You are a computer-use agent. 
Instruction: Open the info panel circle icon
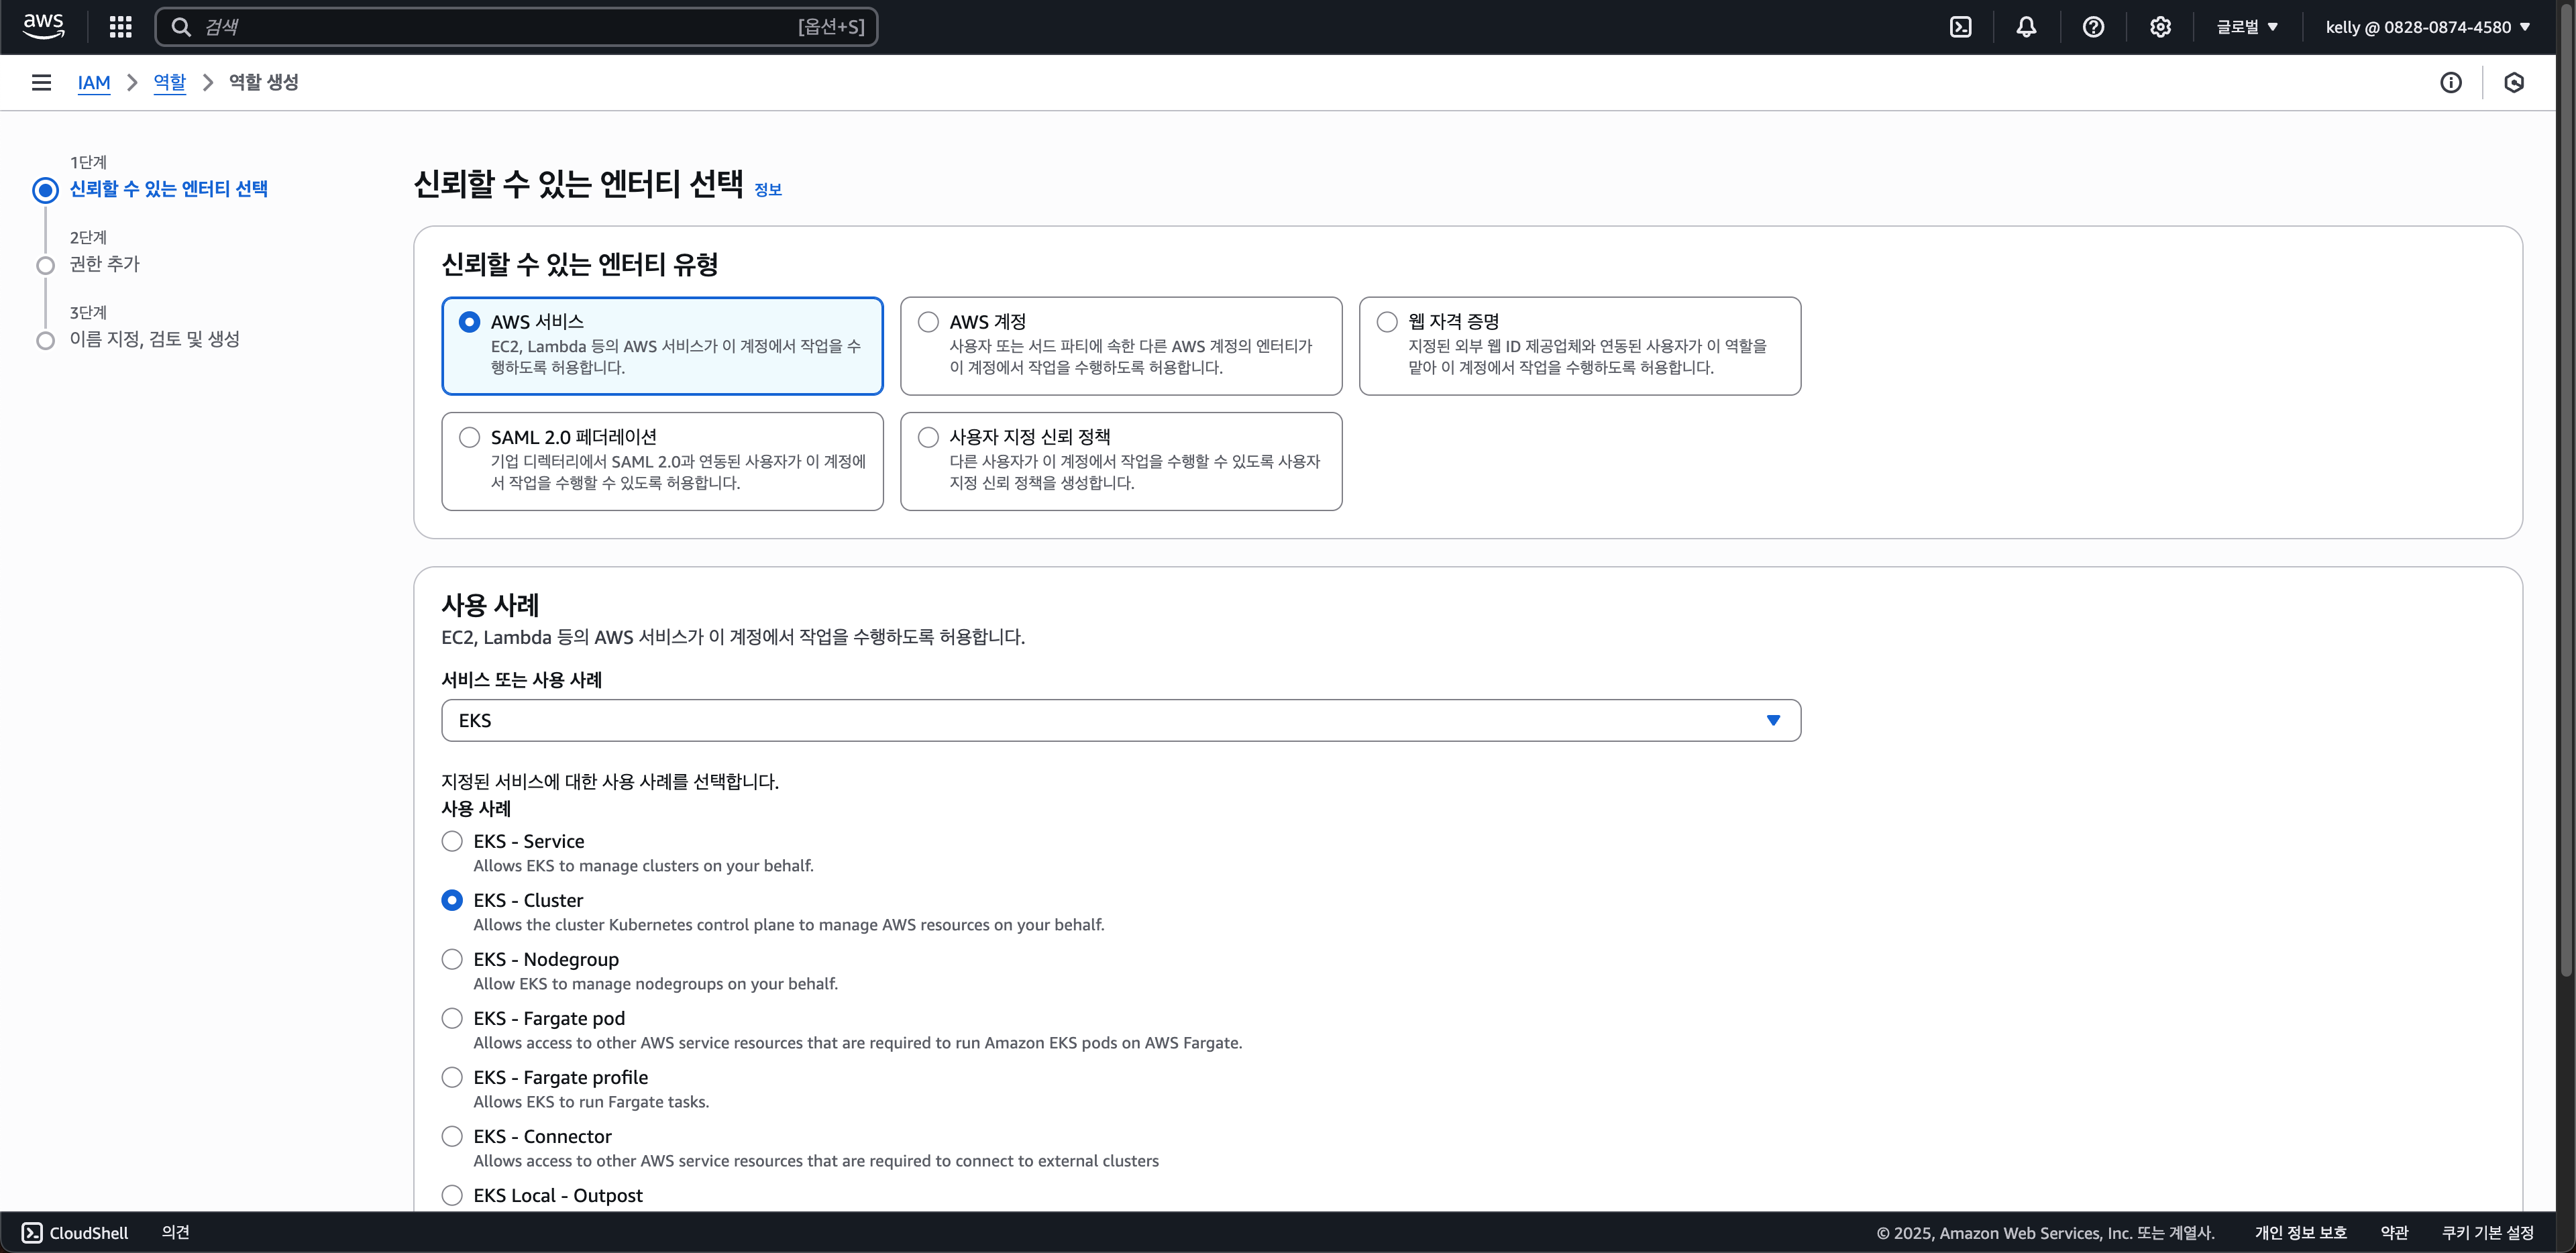tap(2450, 83)
